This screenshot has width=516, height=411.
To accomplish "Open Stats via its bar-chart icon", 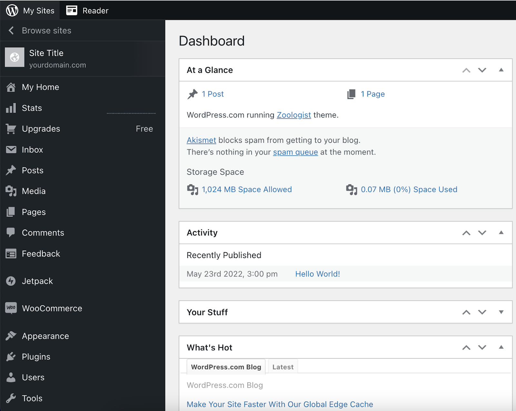I will point(11,108).
